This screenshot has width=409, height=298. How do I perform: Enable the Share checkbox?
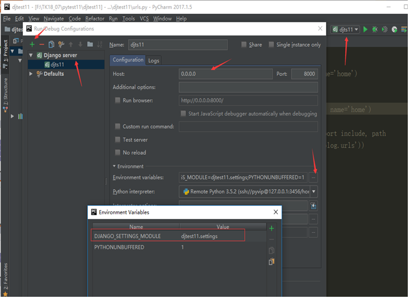click(x=244, y=45)
